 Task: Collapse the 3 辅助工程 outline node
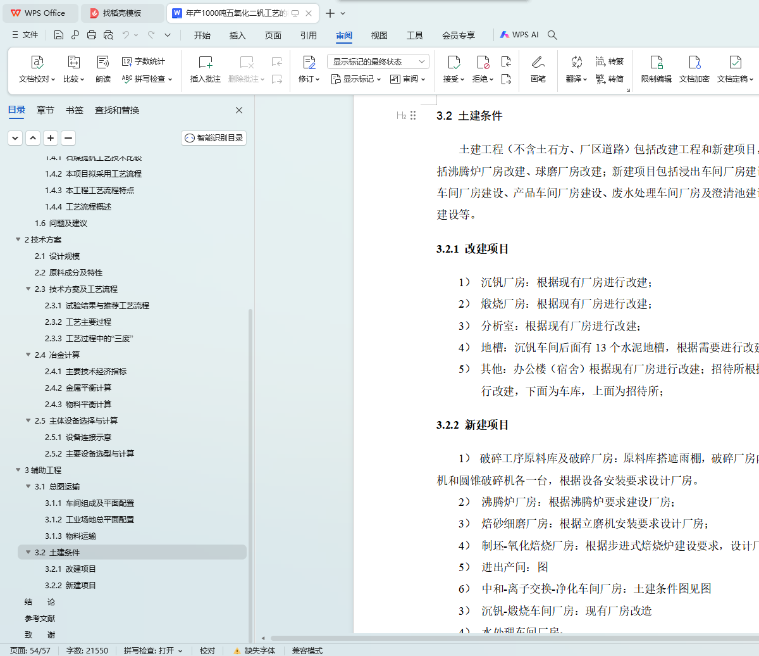point(18,470)
